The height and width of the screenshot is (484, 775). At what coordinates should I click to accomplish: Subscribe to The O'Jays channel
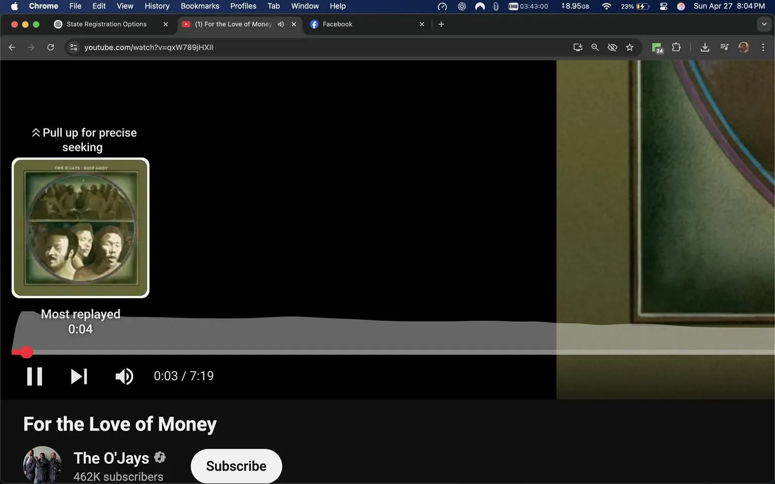[x=236, y=465]
